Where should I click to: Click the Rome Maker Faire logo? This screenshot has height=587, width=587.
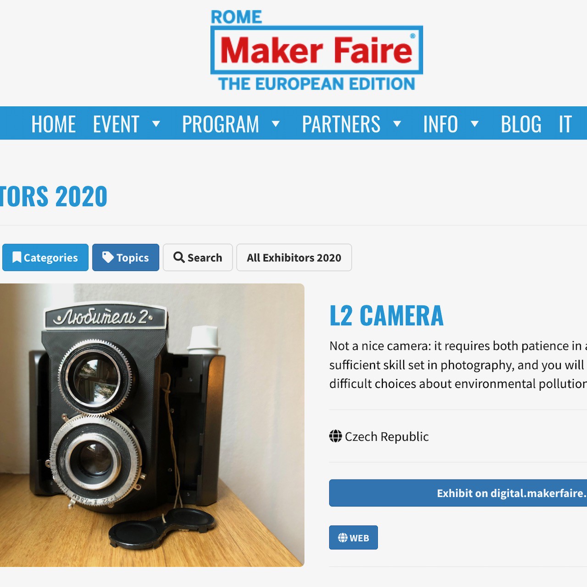(316, 50)
